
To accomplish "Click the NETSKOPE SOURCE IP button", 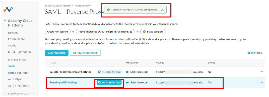I will [x=85, y=53].
